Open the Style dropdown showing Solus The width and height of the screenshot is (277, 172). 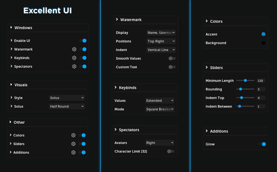point(67,98)
